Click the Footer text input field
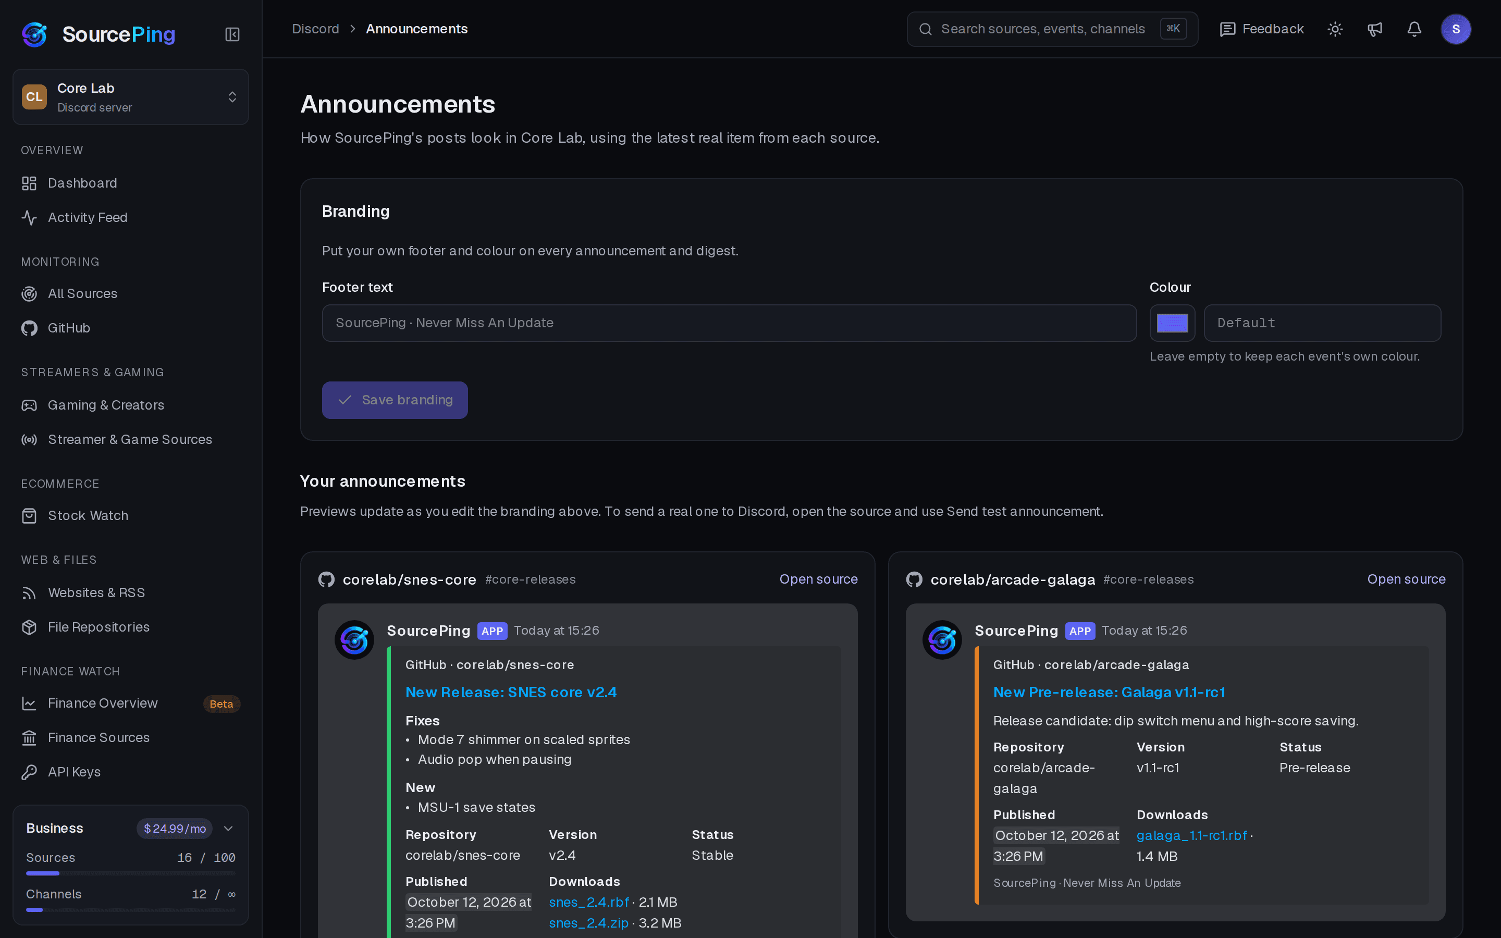This screenshot has width=1501, height=938. (x=729, y=323)
